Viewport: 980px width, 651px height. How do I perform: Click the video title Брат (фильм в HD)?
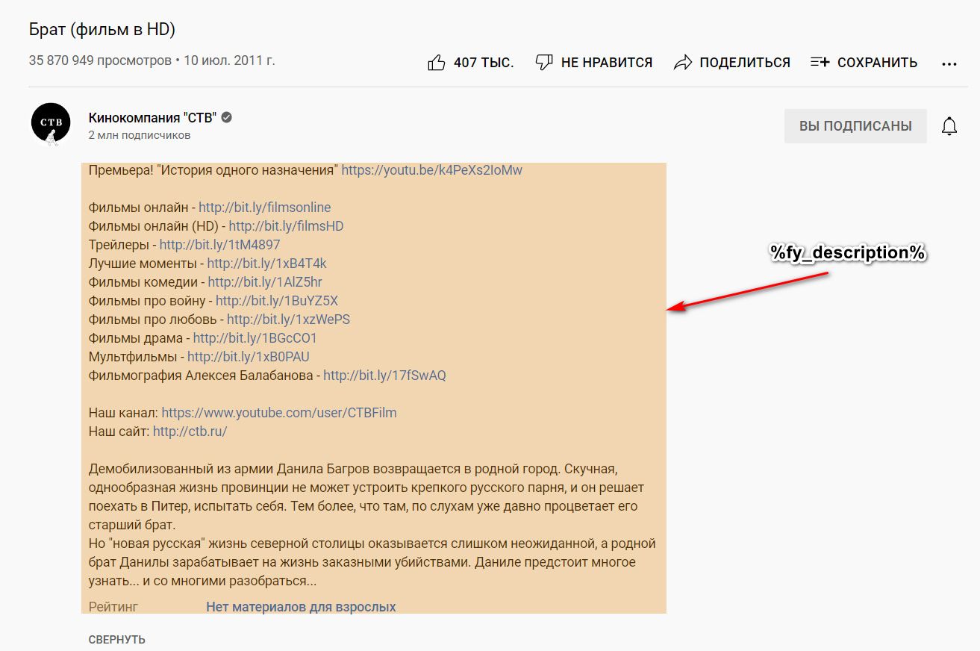pyautogui.click(x=102, y=30)
